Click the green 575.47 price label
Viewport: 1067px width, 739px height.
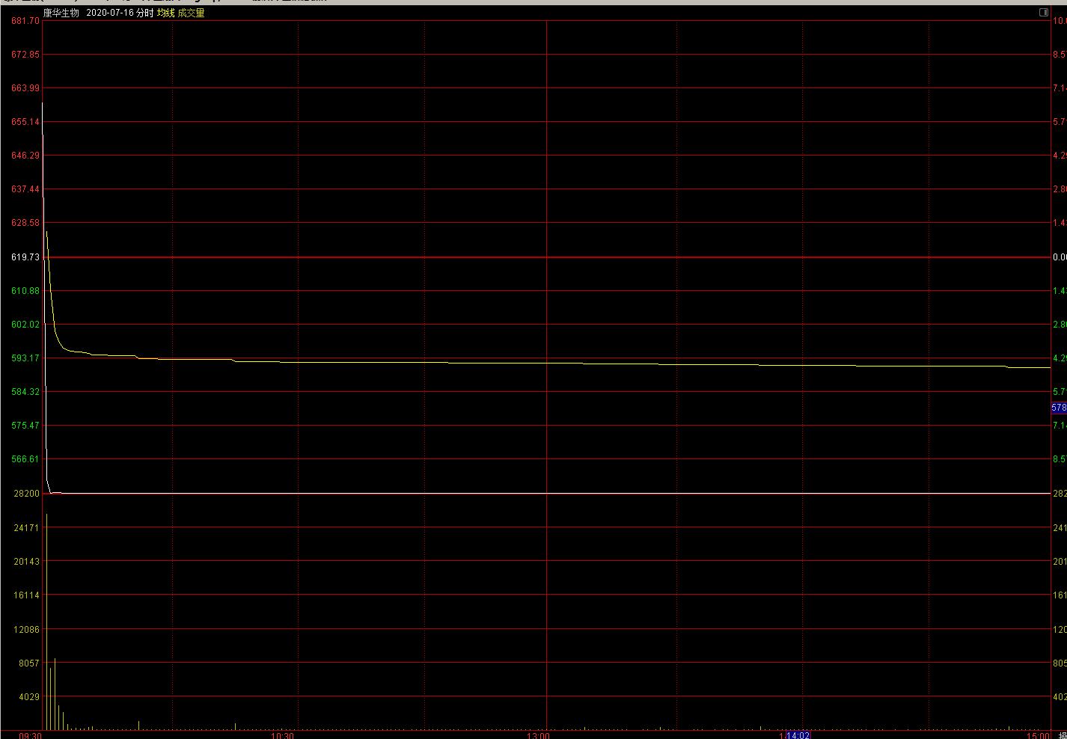[25, 426]
